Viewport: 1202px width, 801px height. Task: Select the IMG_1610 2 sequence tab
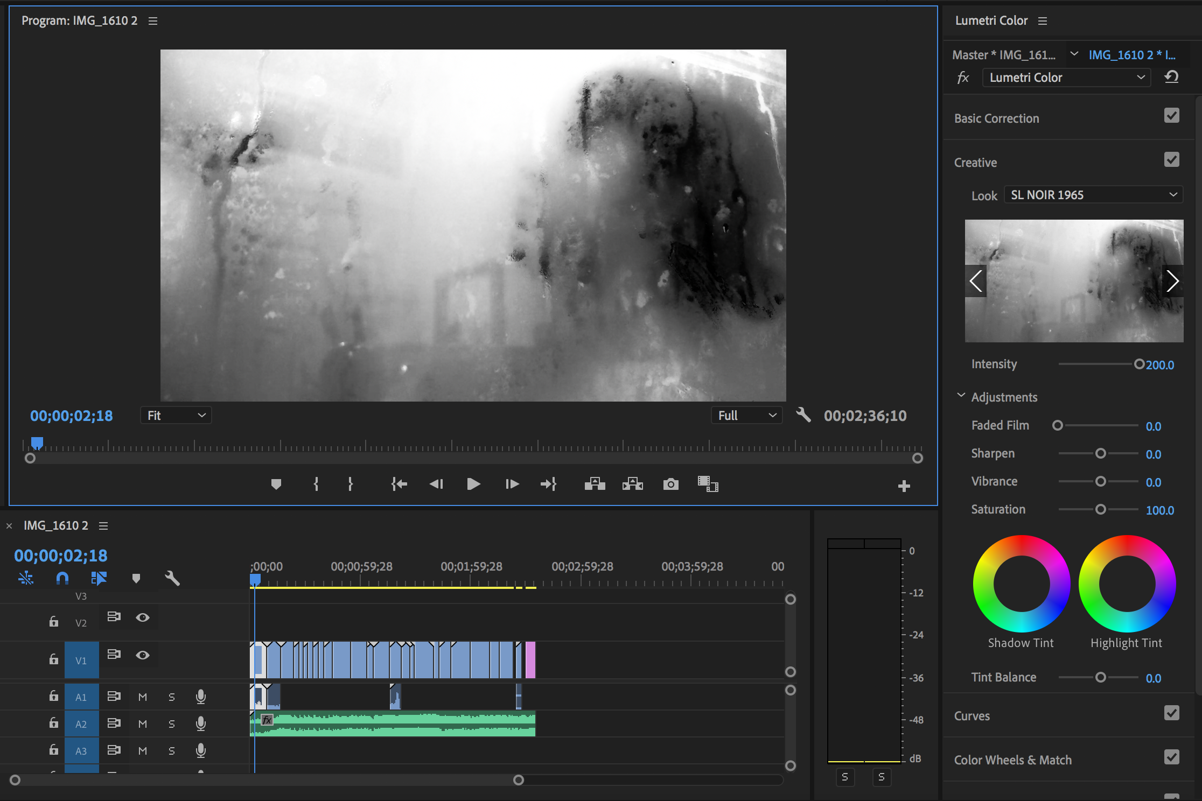point(56,525)
